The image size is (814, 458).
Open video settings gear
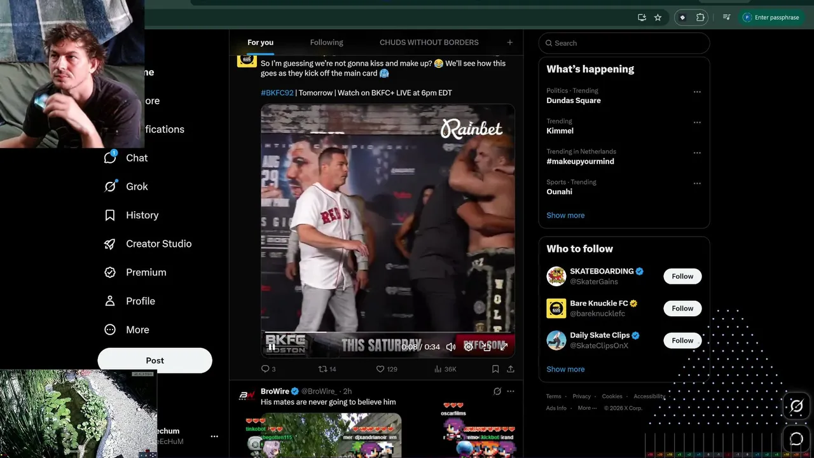(469, 347)
